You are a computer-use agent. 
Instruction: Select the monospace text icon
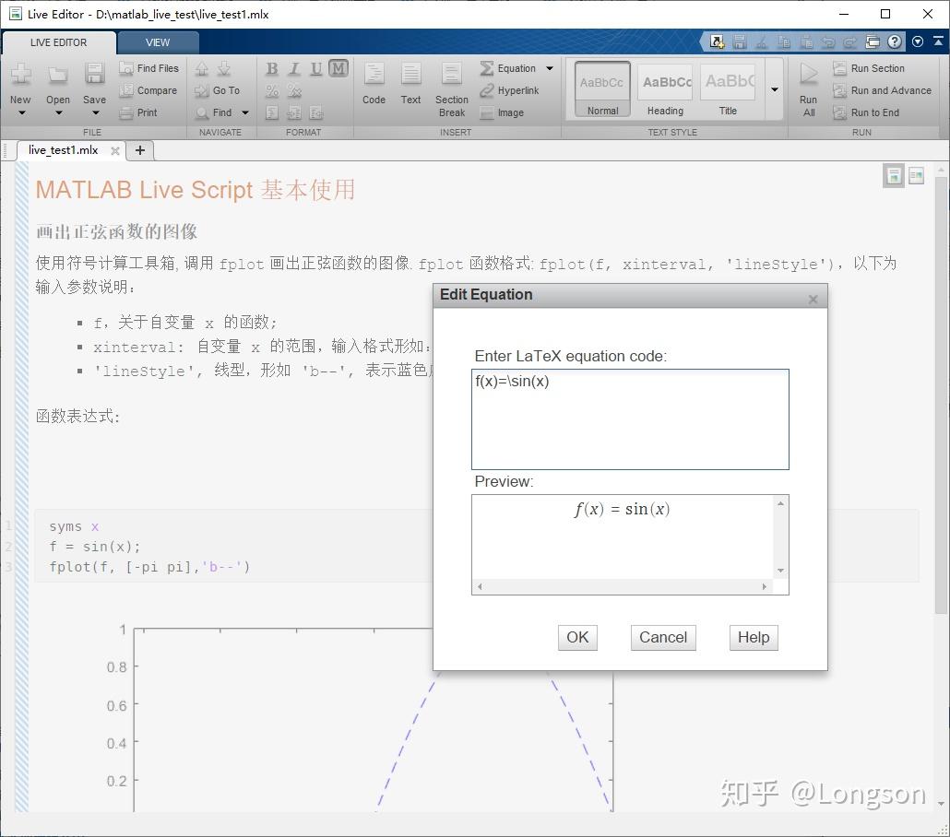click(338, 68)
